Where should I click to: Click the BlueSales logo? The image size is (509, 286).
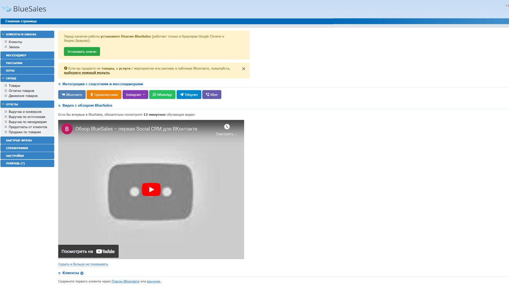[24, 9]
